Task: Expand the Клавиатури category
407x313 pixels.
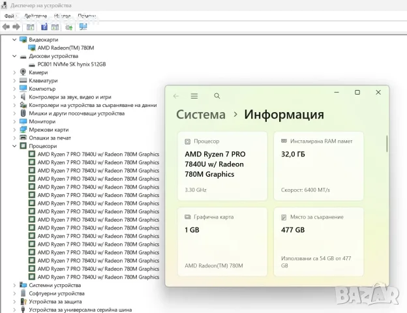Action: (14, 81)
